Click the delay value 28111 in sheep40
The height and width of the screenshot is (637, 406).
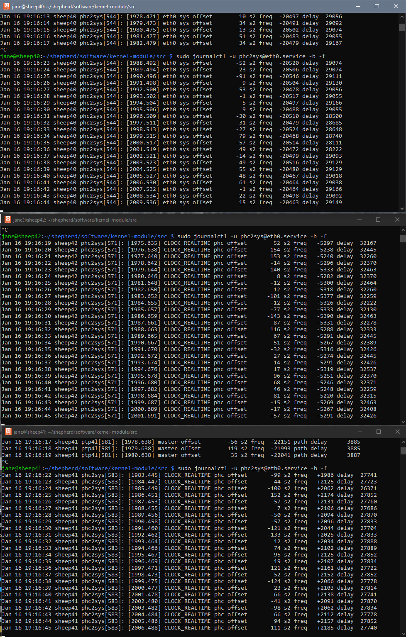pos(334,143)
